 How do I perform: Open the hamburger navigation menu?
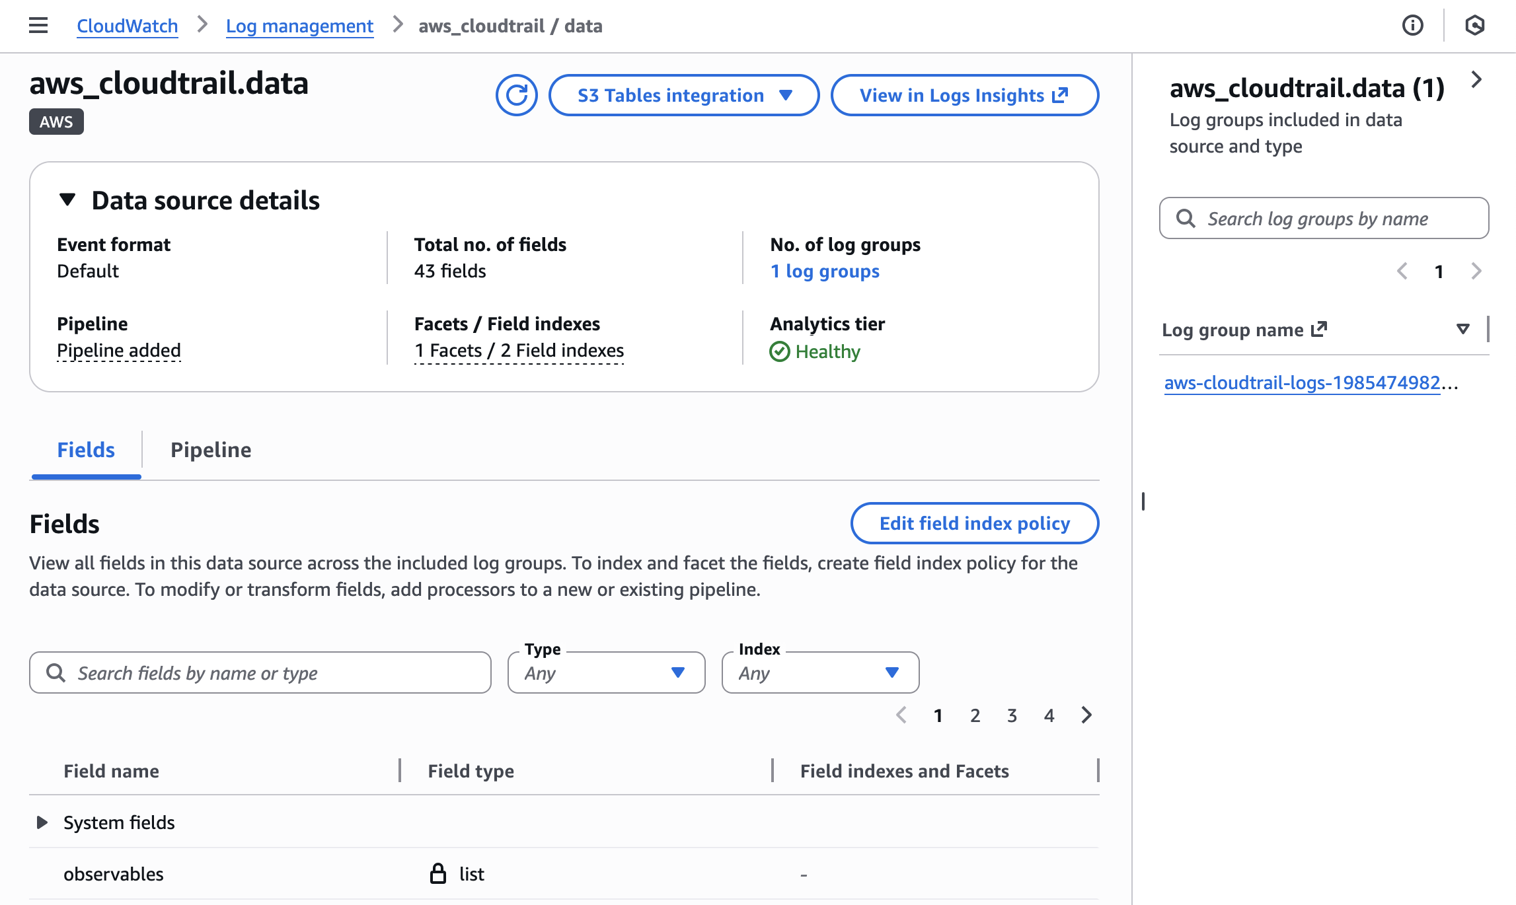pyautogui.click(x=38, y=26)
